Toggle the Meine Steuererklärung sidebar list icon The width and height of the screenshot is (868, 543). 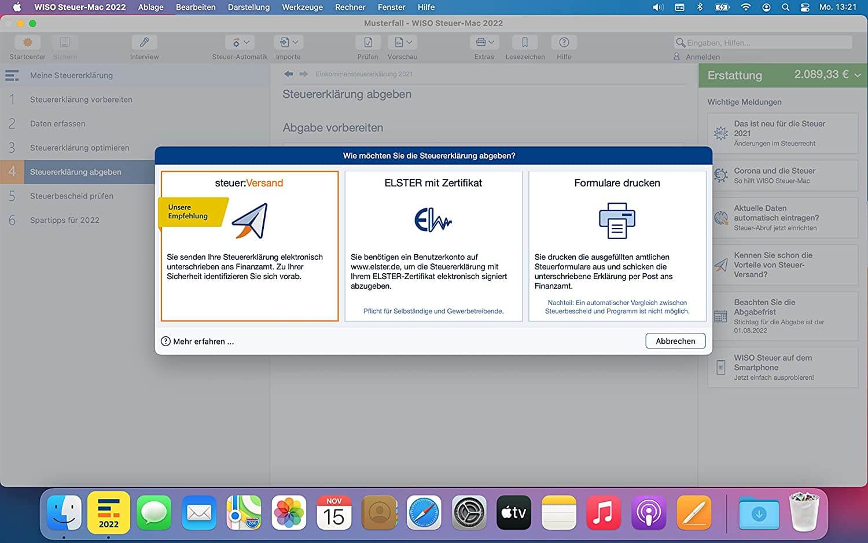12,75
